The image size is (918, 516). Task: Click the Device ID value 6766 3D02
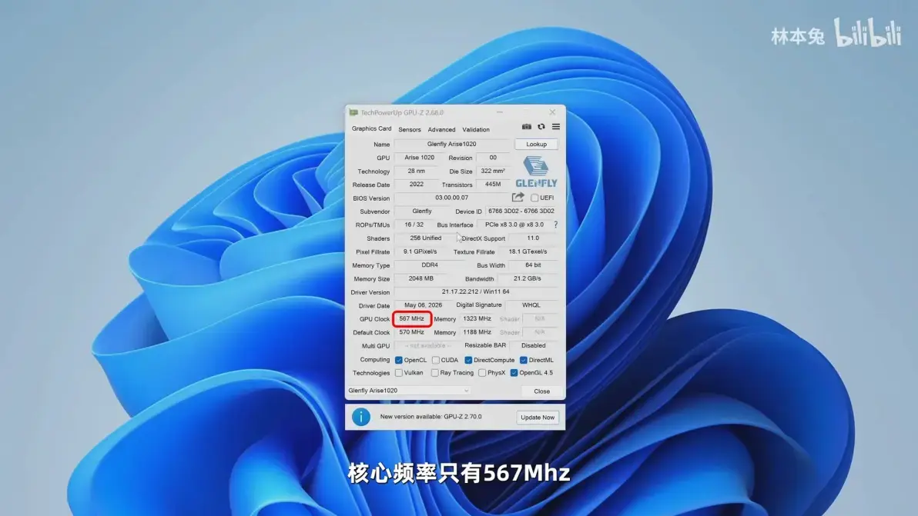tap(521, 211)
